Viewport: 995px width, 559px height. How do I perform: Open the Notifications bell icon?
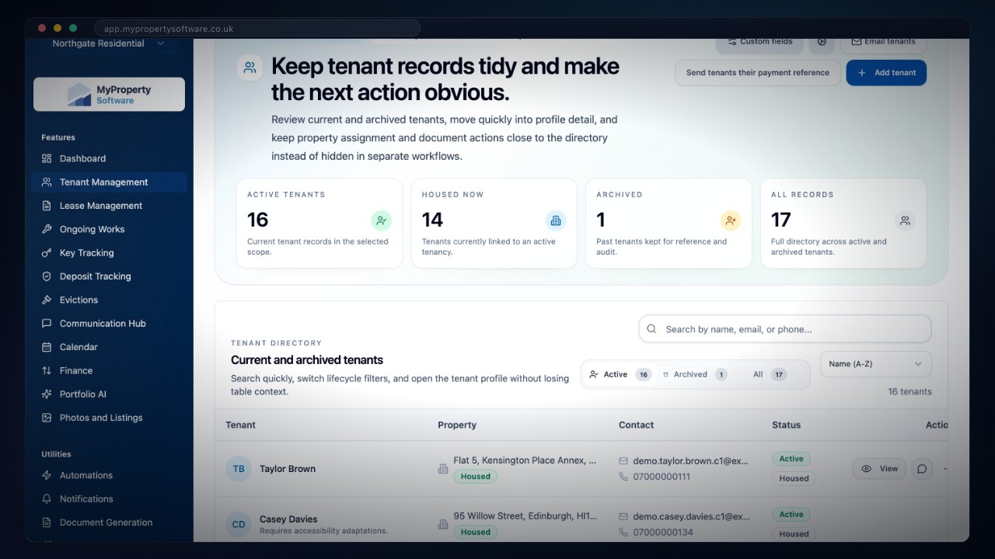47,498
